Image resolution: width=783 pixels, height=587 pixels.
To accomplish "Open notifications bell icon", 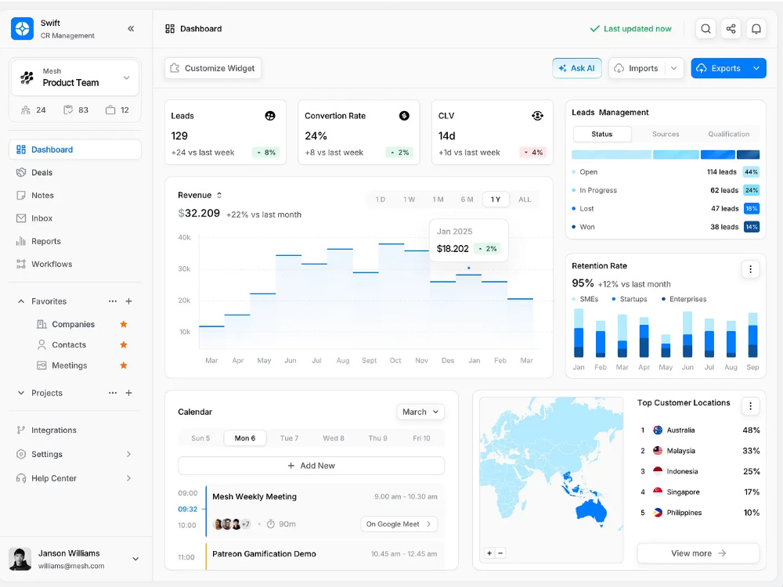I will 756,28.
